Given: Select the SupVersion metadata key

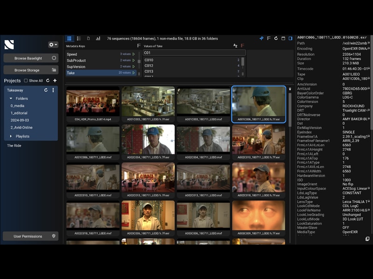Looking at the screenshot, I should 101,66.
